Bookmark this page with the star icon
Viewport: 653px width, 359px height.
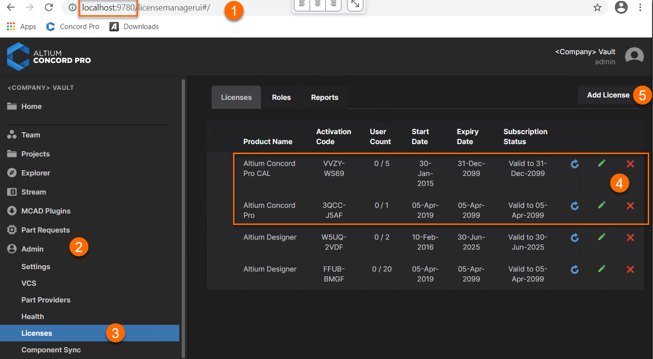(597, 8)
